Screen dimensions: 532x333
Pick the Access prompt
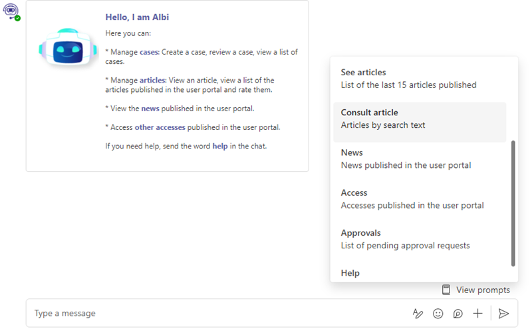420,198
